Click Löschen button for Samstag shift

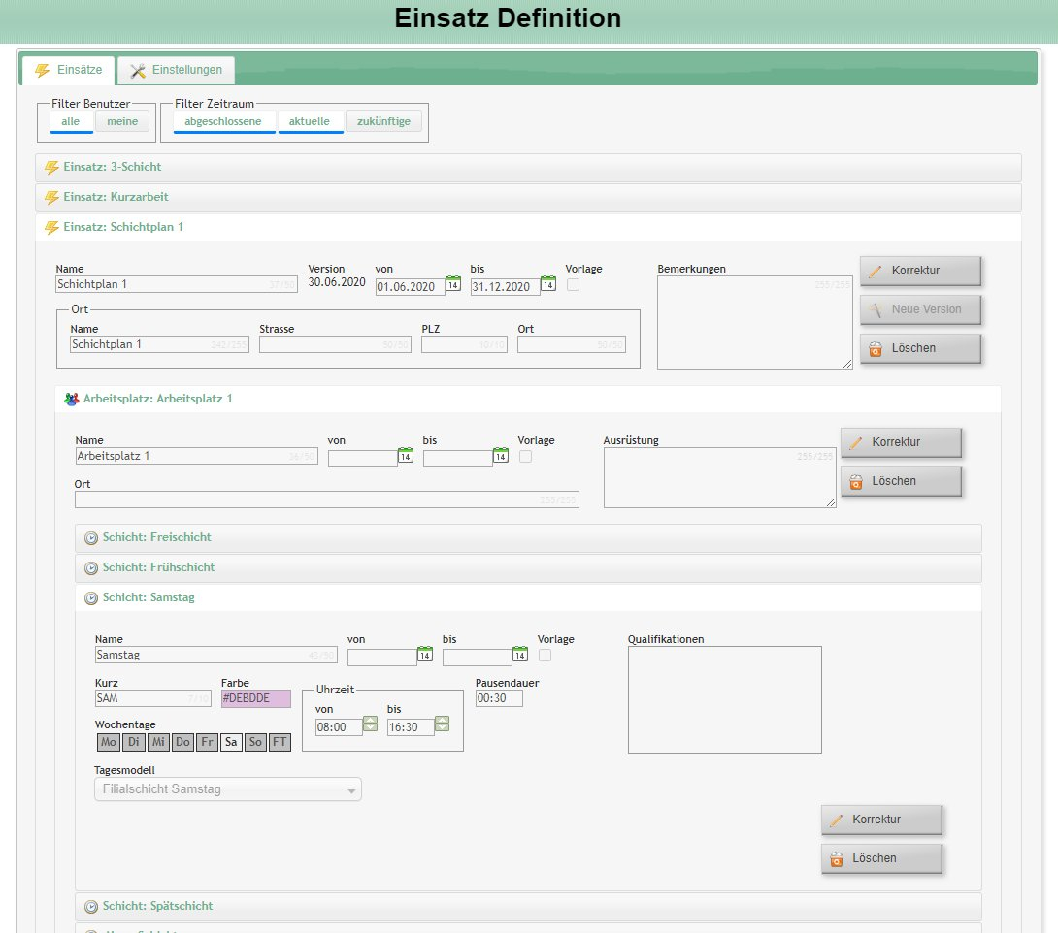(881, 859)
